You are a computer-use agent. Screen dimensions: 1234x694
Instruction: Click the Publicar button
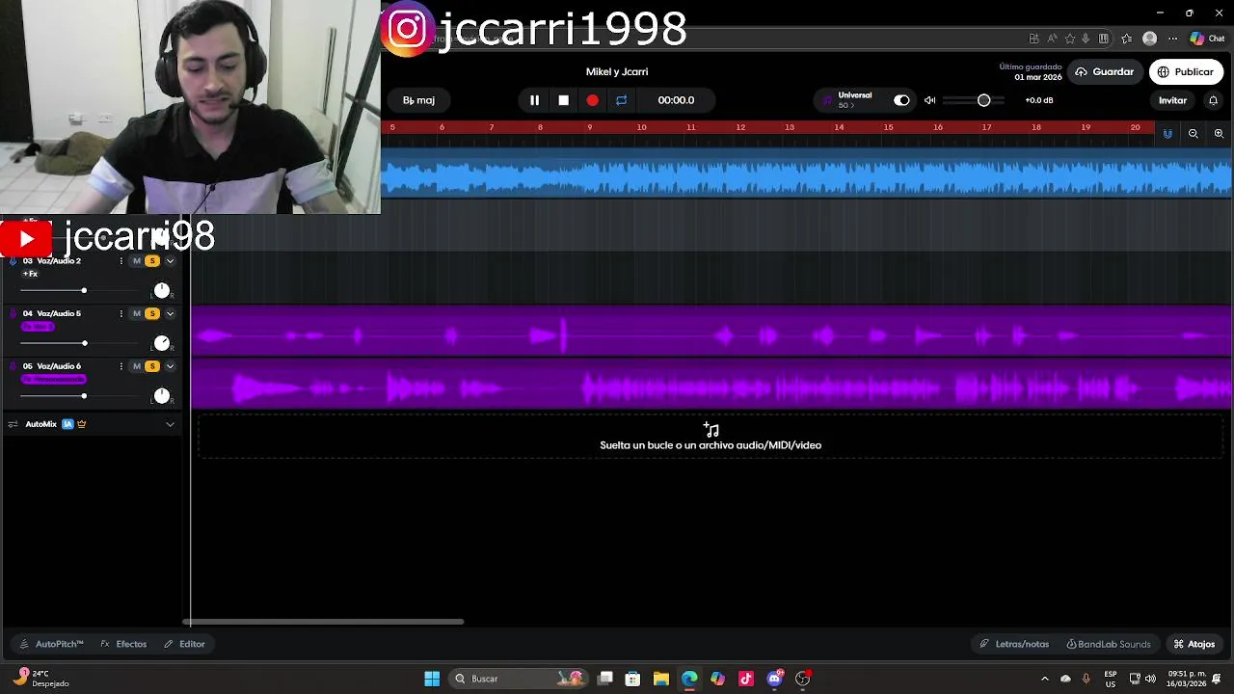1186,72
